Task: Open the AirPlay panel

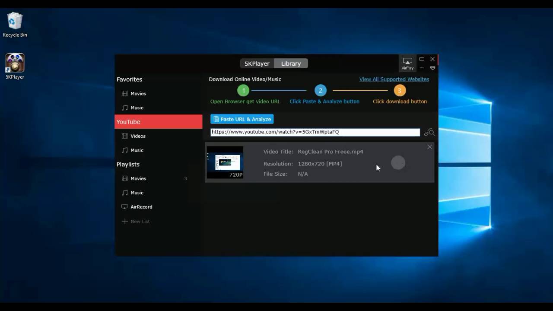Action: click(x=407, y=63)
